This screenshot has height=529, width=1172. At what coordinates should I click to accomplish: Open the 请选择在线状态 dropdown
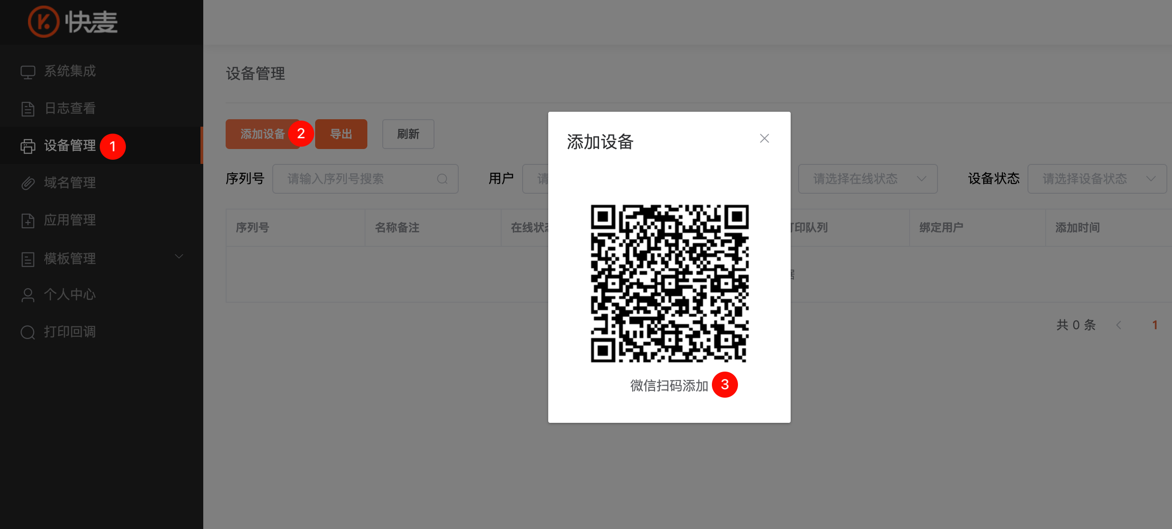pyautogui.click(x=867, y=179)
